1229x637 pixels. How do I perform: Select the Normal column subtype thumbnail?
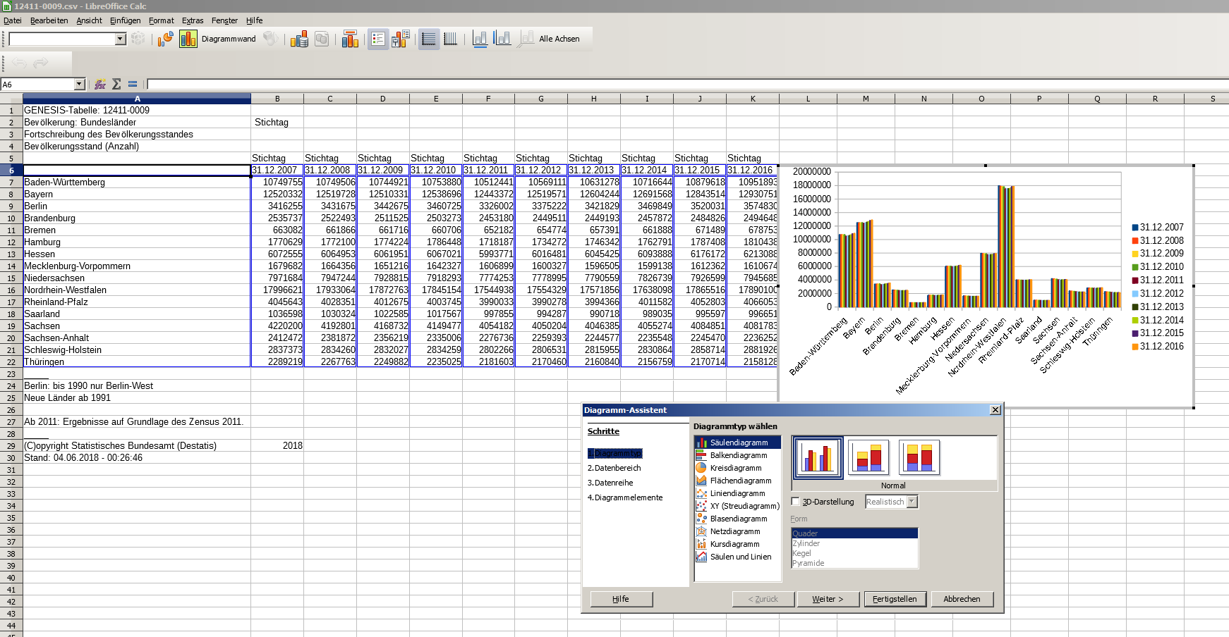[818, 457]
